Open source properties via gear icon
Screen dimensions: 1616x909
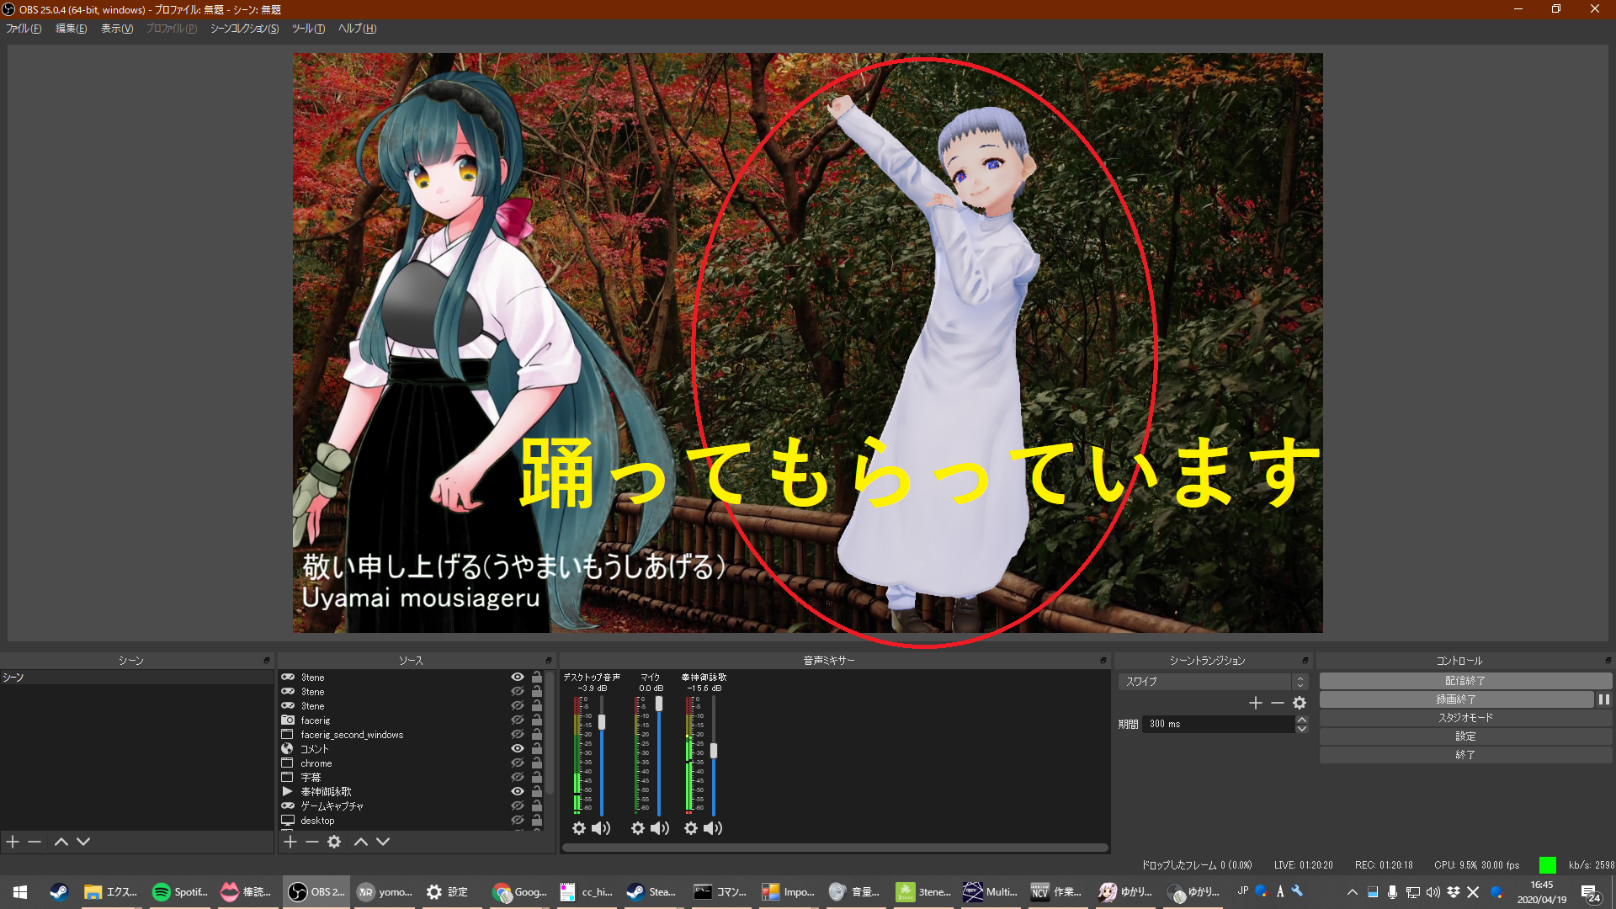[335, 842]
